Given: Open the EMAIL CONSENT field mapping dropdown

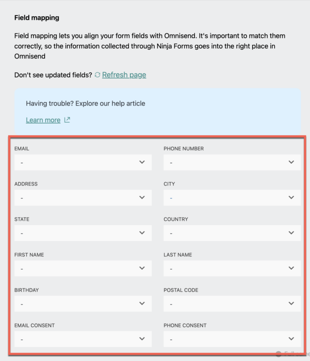Looking at the screenshot, I should (83, 339).
